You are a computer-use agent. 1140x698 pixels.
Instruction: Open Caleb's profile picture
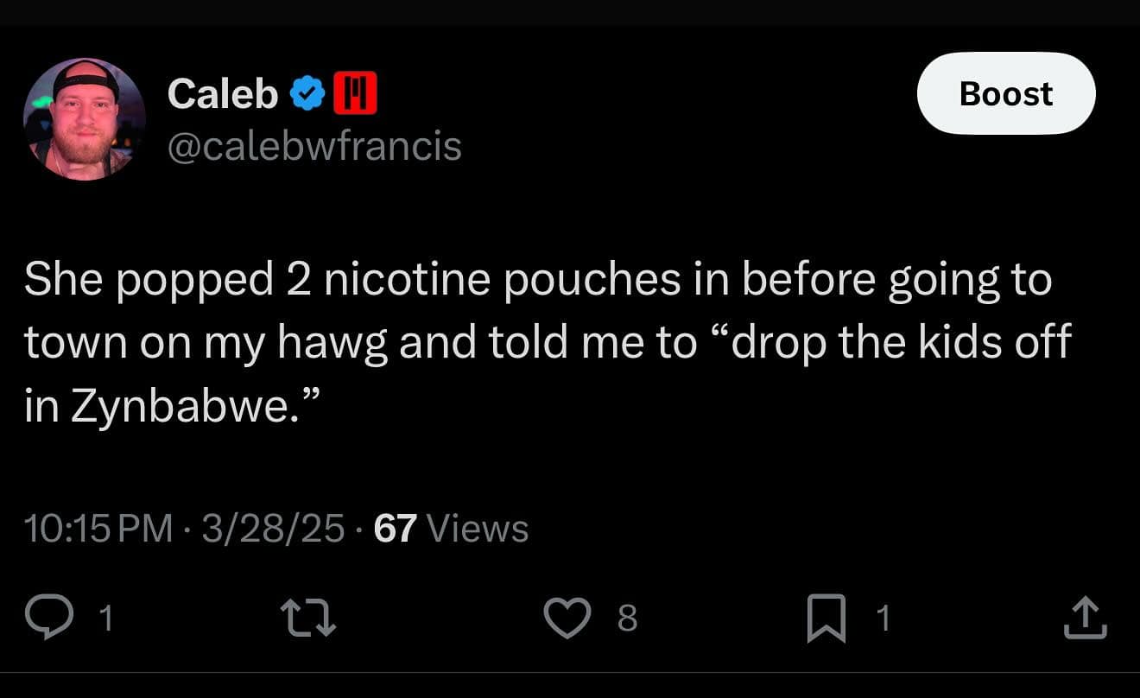(x=84, y=119)
